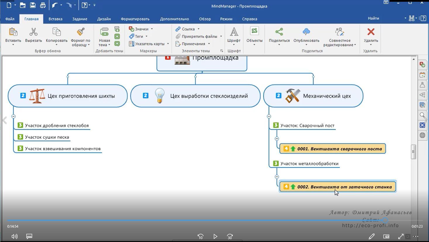
Task: Click the Share (Поделиться) icon
Action: (x=279, y=32)
